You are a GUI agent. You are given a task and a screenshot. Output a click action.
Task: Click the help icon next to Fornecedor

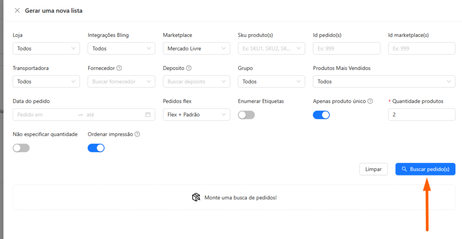[x=119, y=68]
